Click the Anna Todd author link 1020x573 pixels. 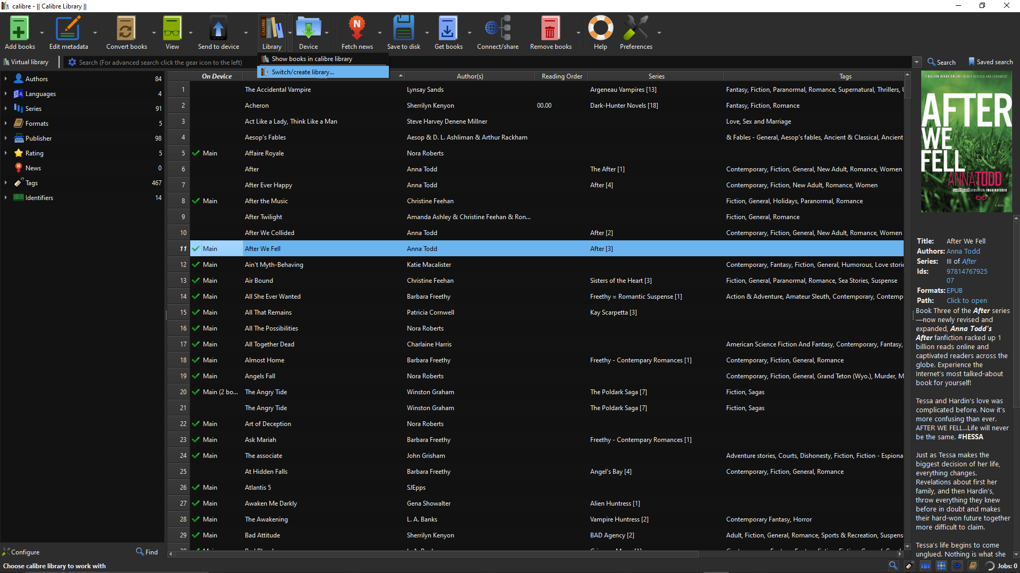963,251
